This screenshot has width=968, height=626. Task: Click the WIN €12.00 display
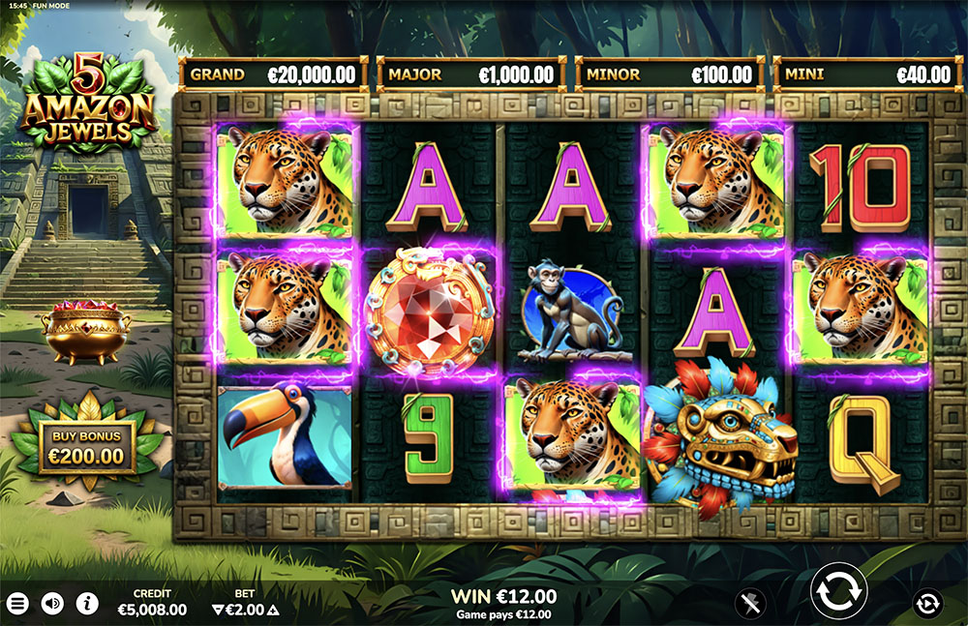tap(503, 596)
